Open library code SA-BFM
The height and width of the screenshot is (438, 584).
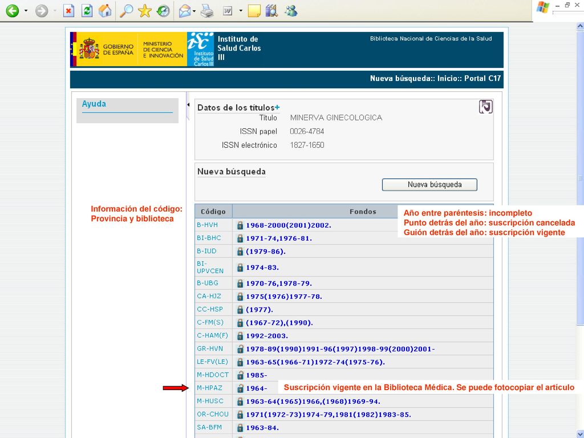pos(209,427)
